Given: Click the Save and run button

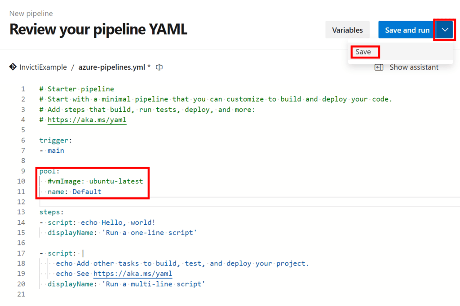Looking at the screenshot, I should (406, 30).
